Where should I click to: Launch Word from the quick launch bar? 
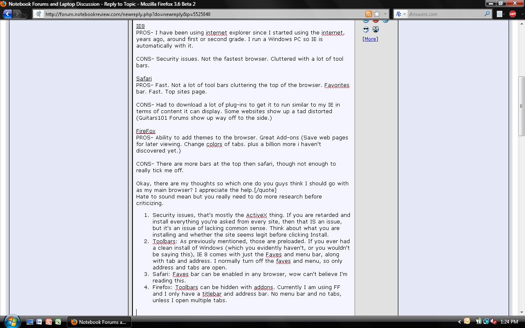click(x=39, y=322)
